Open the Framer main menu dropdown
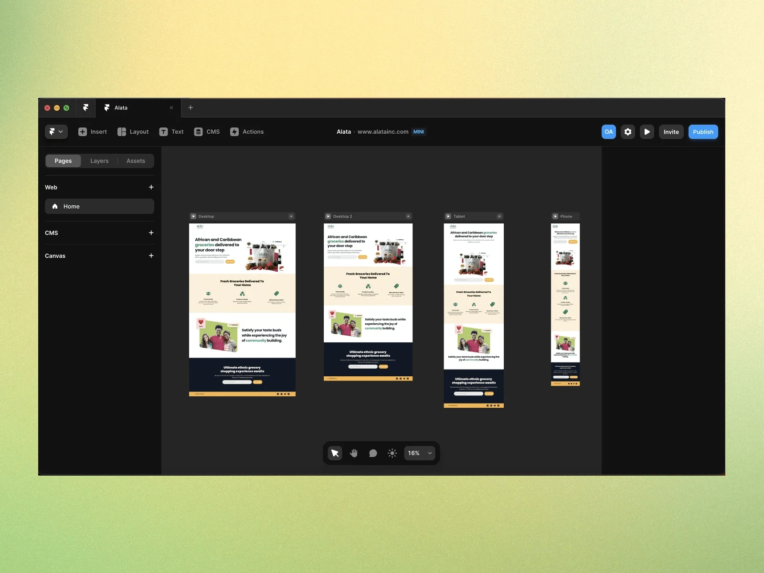This screenshot has width=764, height=573. coord(56,132)
